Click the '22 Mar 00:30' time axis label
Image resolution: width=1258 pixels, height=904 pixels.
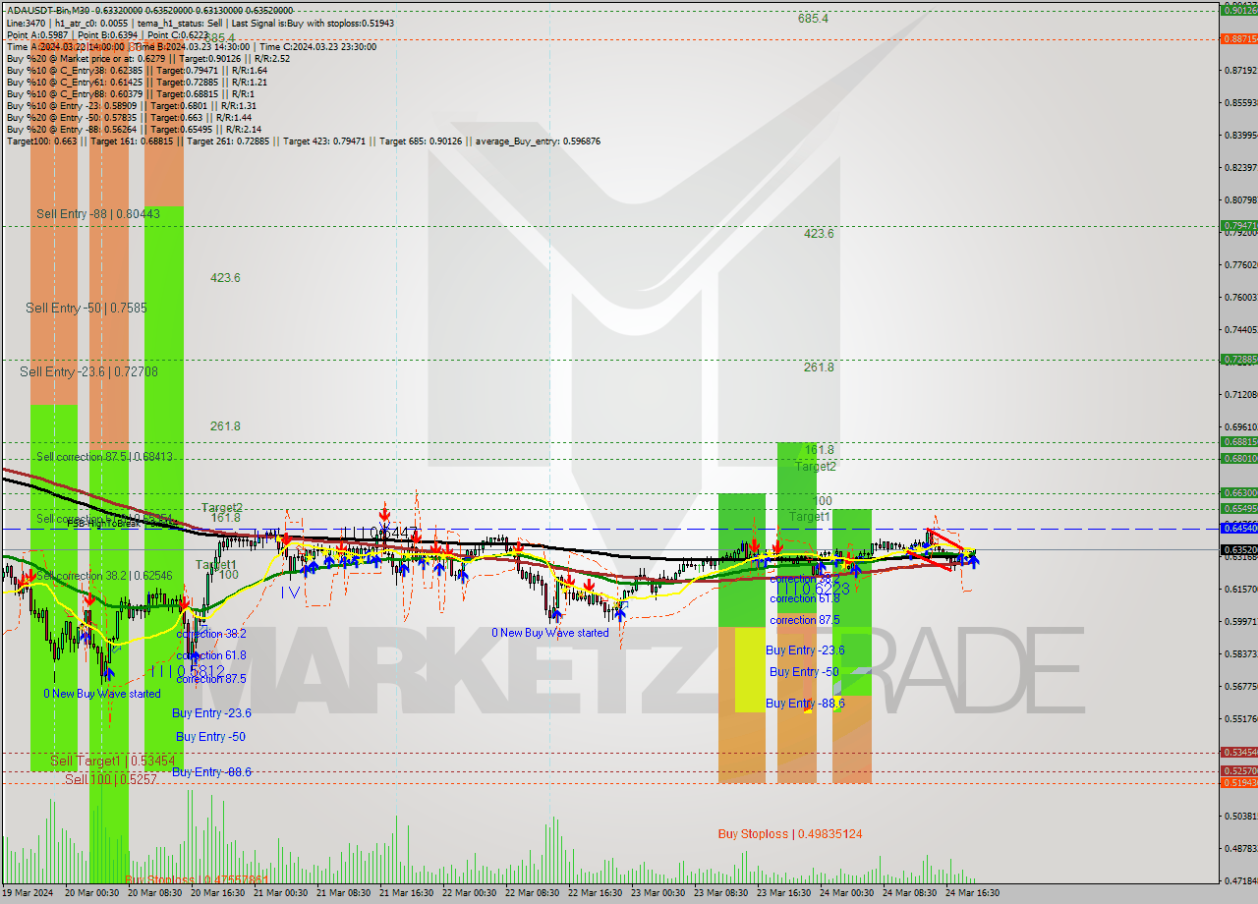470,893
